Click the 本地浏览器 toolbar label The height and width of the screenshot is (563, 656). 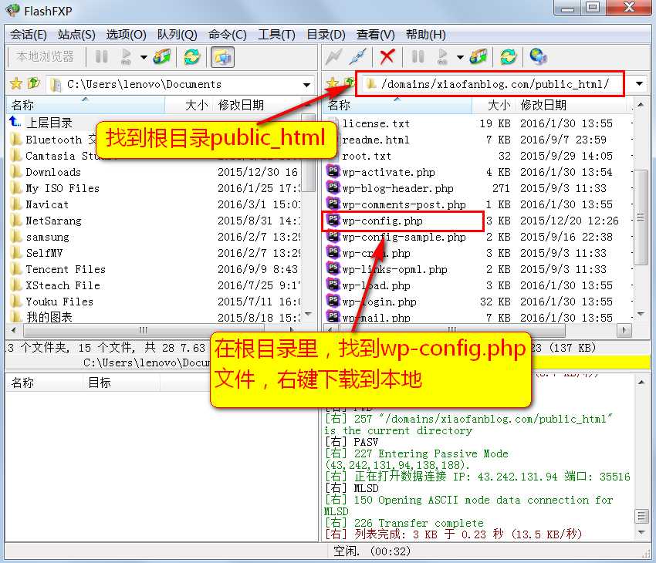point(46,56)
